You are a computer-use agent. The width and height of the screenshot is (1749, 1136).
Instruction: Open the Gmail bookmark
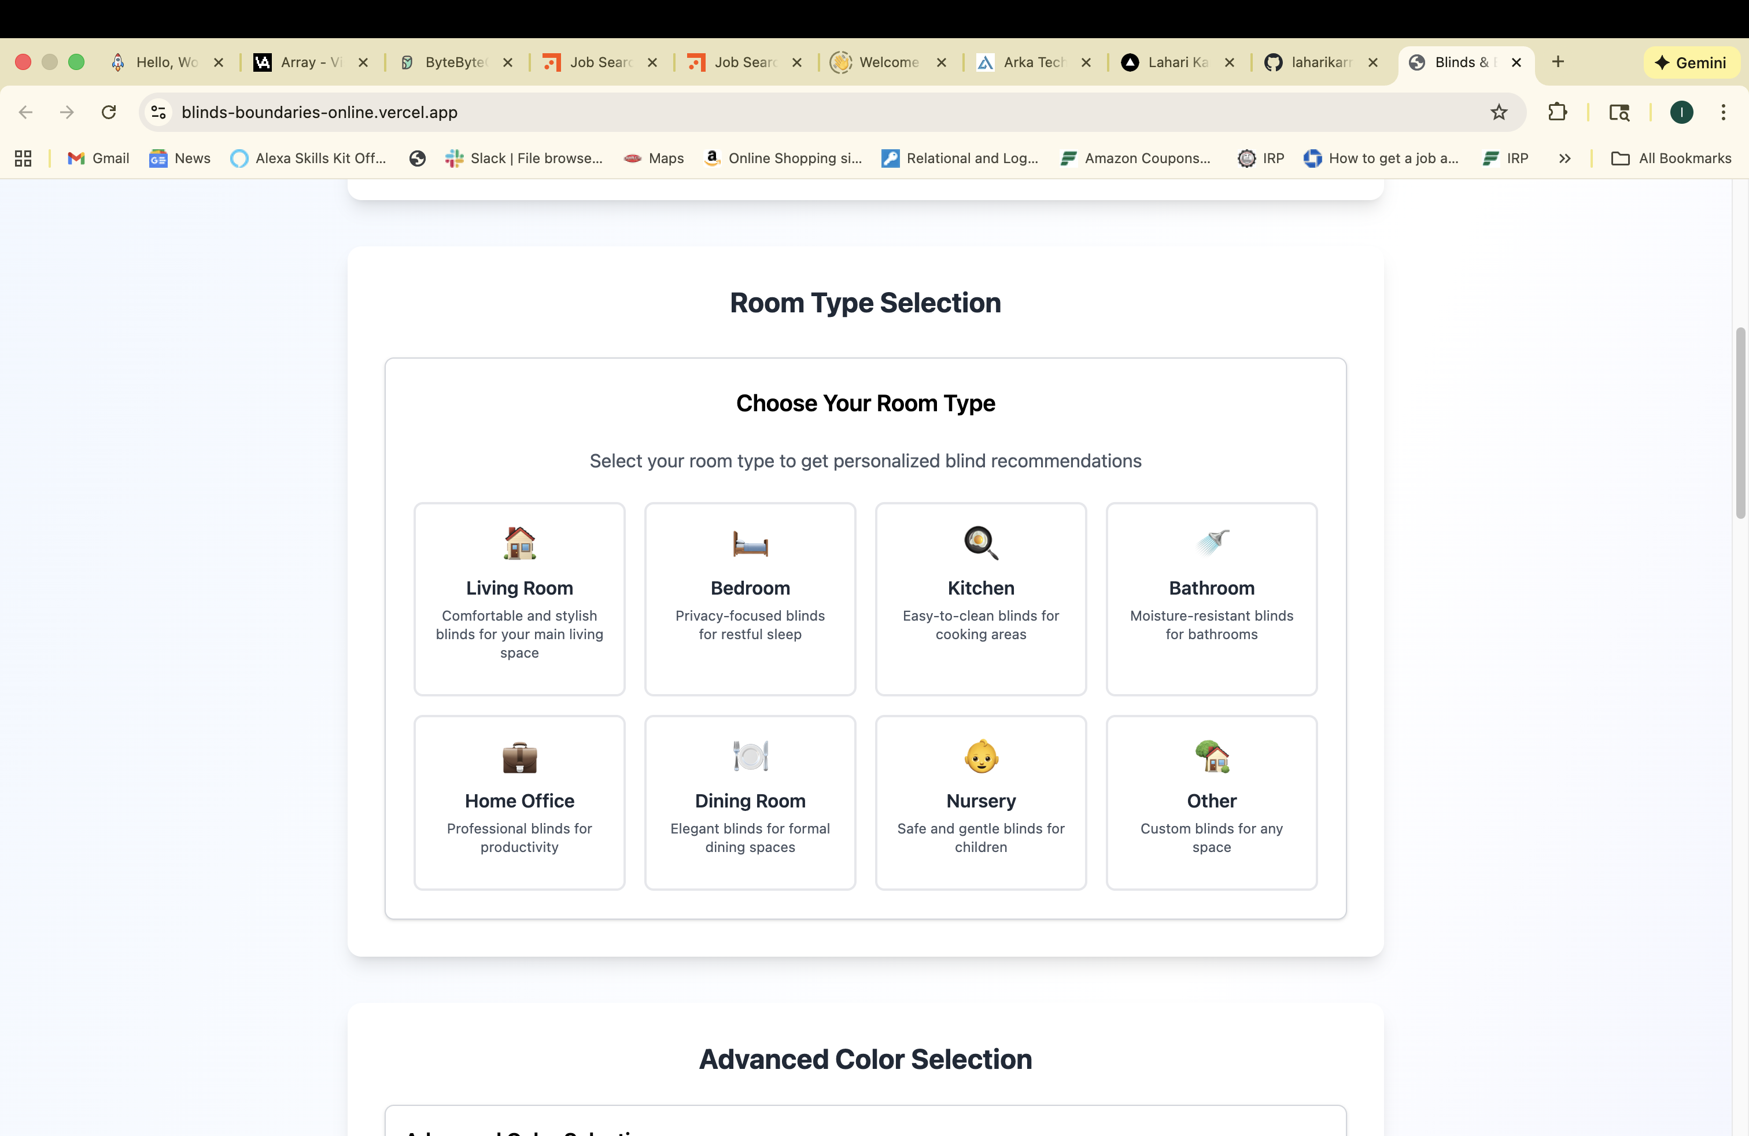pyautogui.click(x=98, y=158)
